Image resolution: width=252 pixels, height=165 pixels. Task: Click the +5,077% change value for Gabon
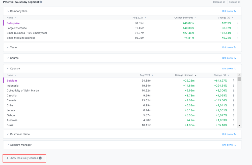(221, 115)
